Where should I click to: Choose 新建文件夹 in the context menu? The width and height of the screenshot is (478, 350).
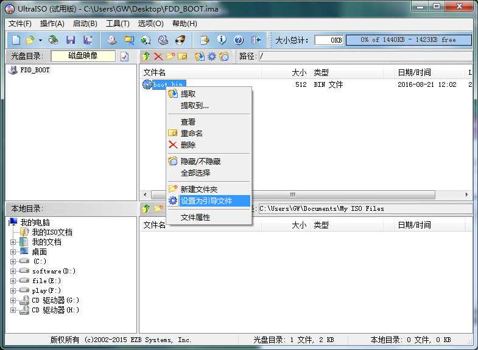tap(209, 189)
